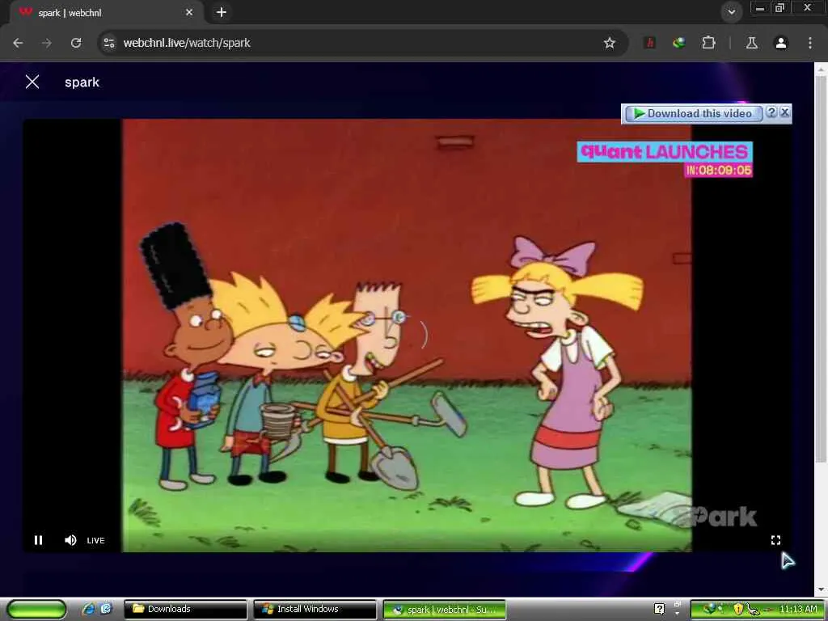Pause the live video

[39, 540]
